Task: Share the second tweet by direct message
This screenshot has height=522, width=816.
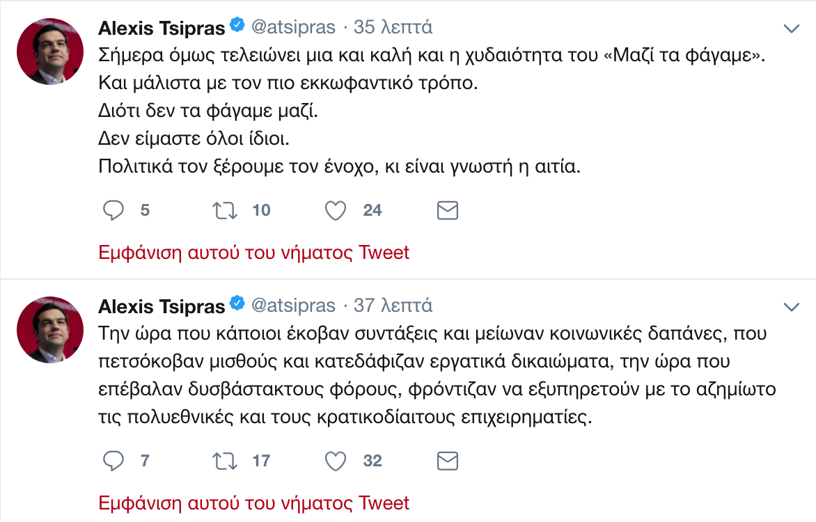Action: (448, 461)
